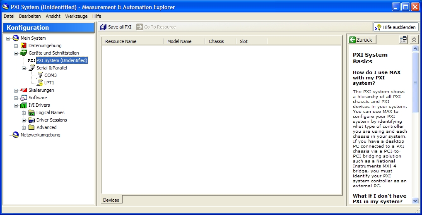Select Driver Sessions tree item
Viewport: 422px width, 215px height.
52,120
